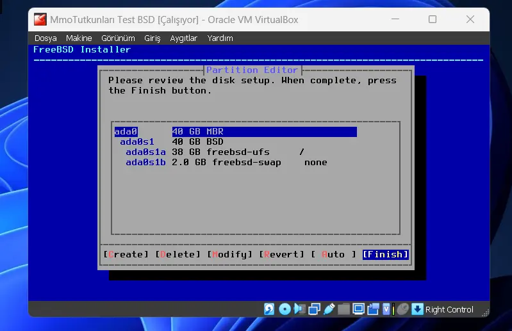Click the mouse integration status icon
This screenshot has height=331, width=512.
tap(402, 309)
